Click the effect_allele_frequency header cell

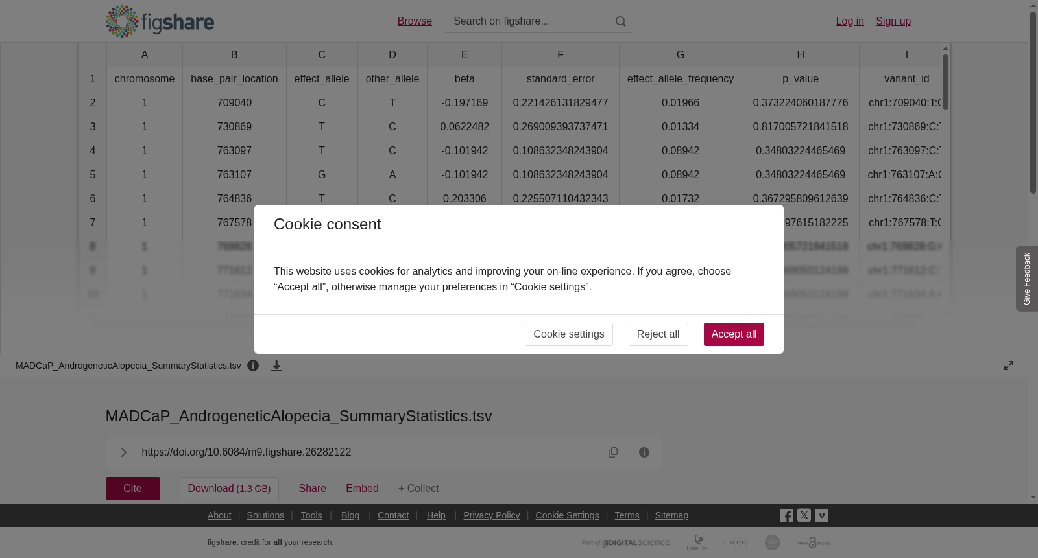(x=681, y=79)
